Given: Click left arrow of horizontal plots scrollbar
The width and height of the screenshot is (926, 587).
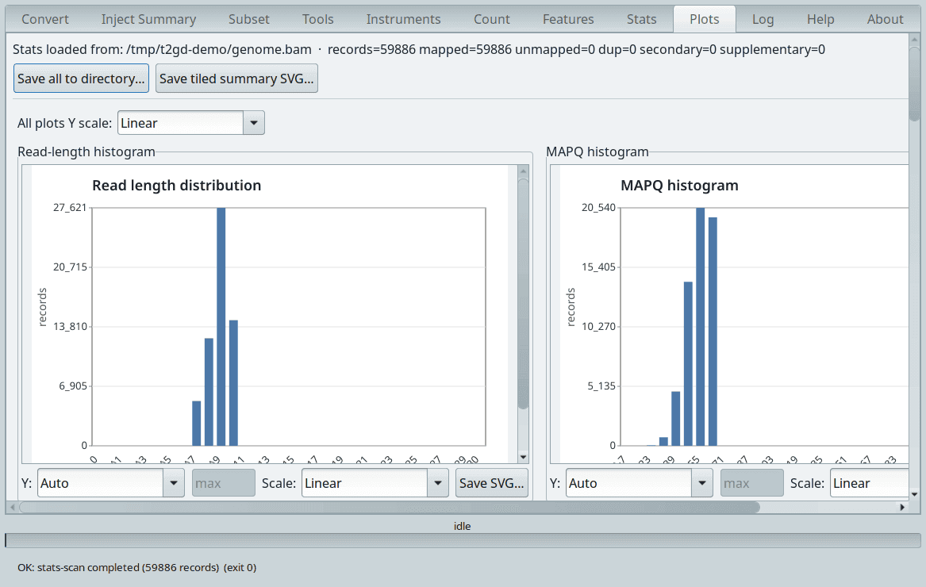Looking at the screenshot, I should (x=13, y=507).
